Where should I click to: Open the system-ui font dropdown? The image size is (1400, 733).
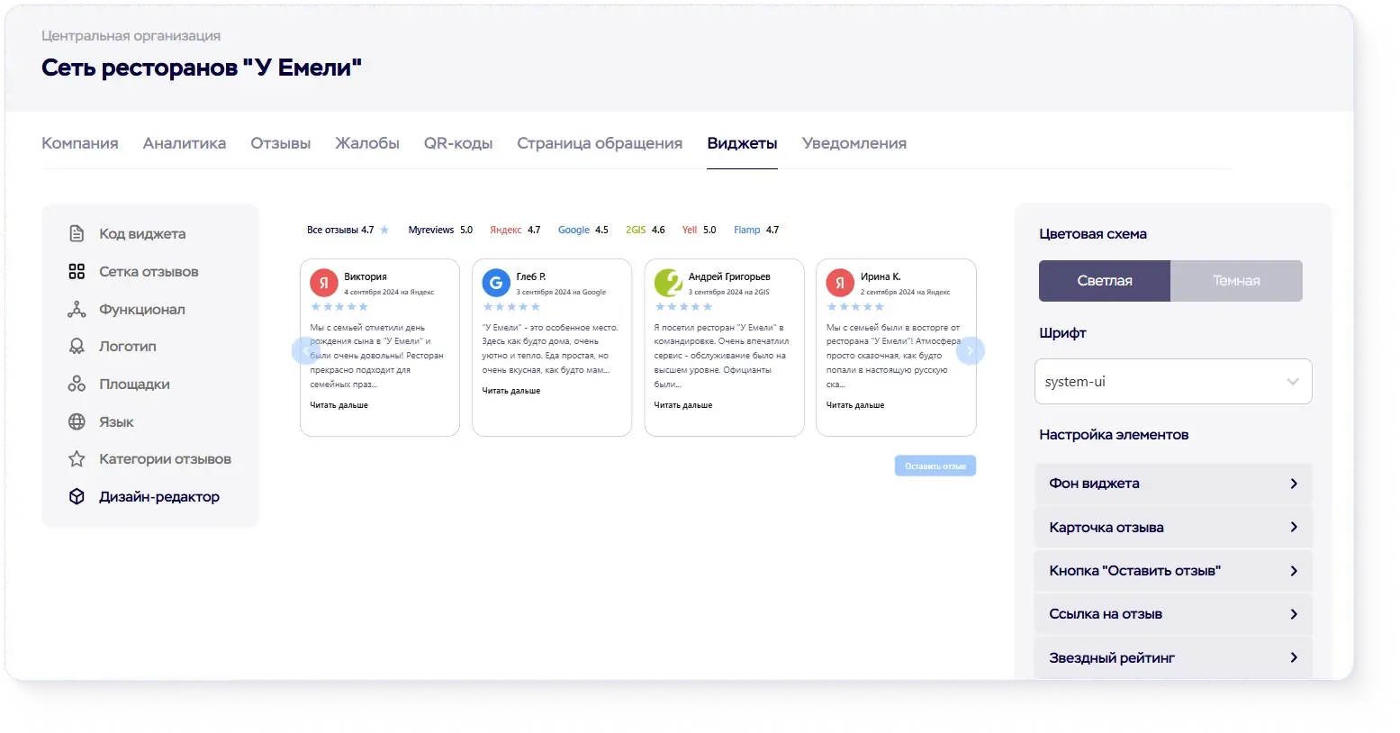point(1173,382)
